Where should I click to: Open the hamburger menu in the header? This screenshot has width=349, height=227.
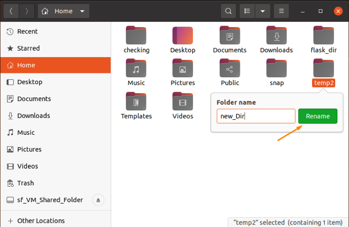(282, 11)
